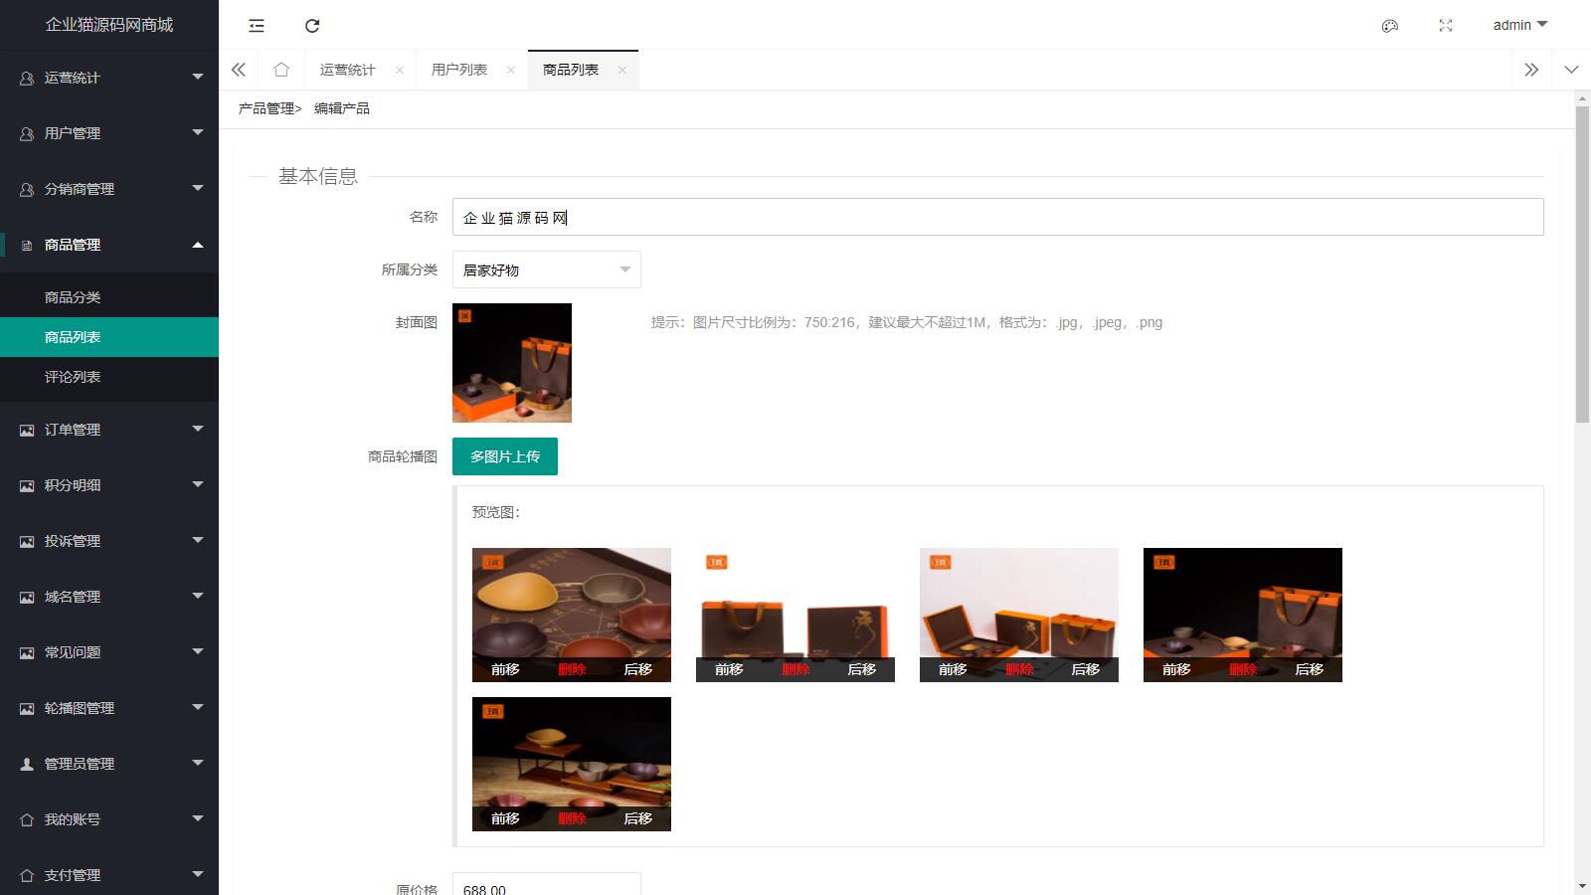Click the 多图片上传 button
This screenshot has height=895, width=1591.
(x=504, y=456)
